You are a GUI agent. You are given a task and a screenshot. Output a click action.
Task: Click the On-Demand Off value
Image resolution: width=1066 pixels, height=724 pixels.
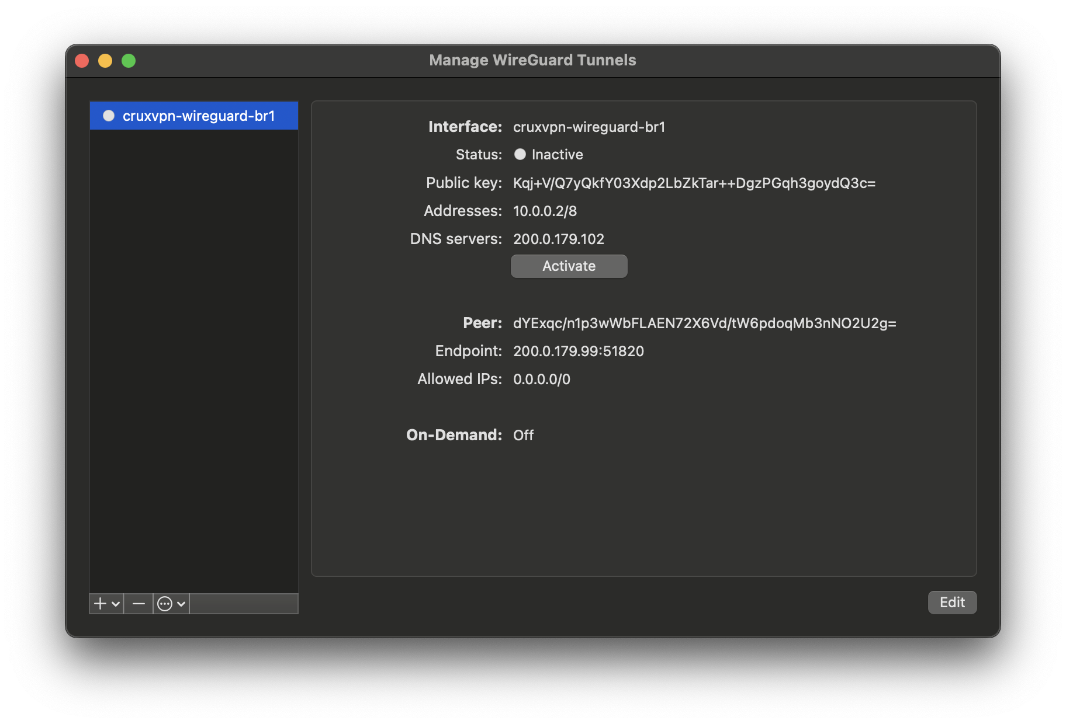point(523,435)
